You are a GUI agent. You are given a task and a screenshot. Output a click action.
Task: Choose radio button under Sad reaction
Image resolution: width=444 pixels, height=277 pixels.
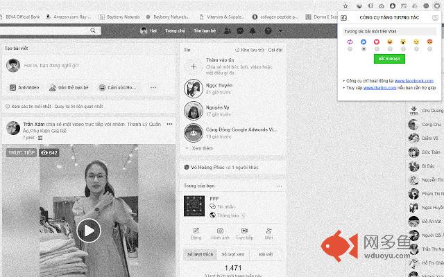(416, 49)
